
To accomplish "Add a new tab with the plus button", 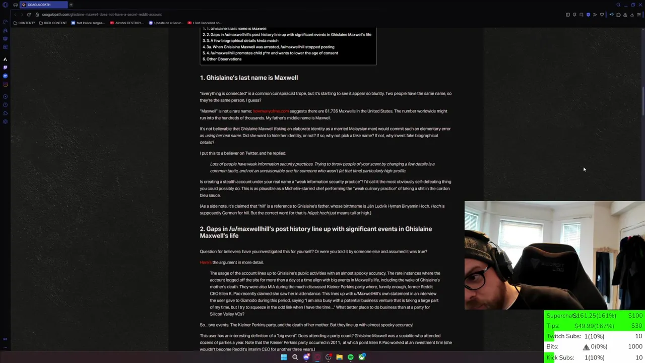I will [71, 5].
